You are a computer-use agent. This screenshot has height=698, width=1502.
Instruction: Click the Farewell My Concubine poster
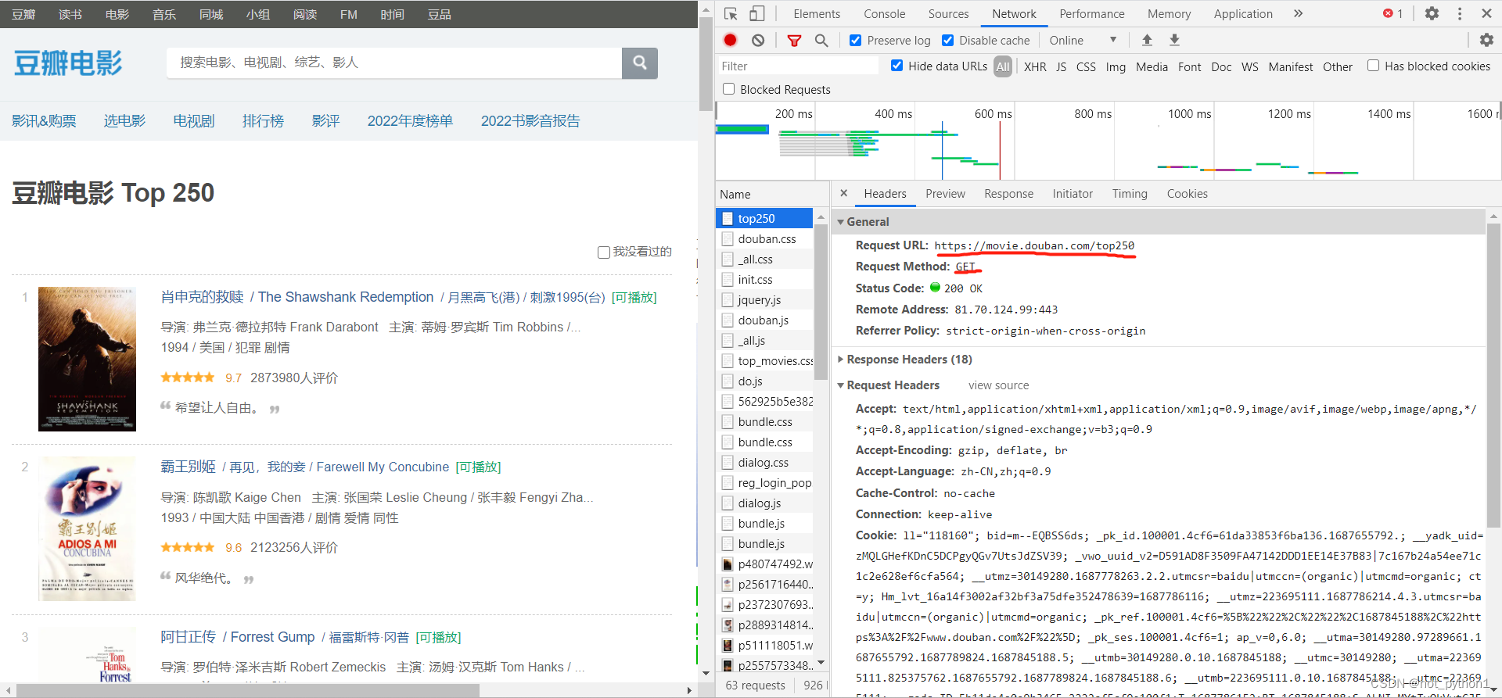(87, 528)
